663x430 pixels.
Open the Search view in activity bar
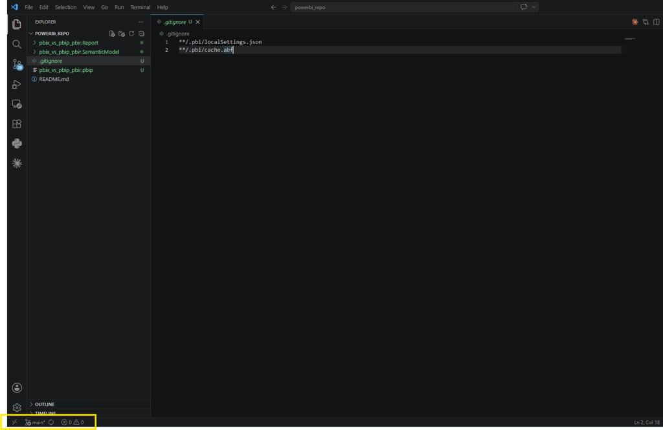coord(16,44)
